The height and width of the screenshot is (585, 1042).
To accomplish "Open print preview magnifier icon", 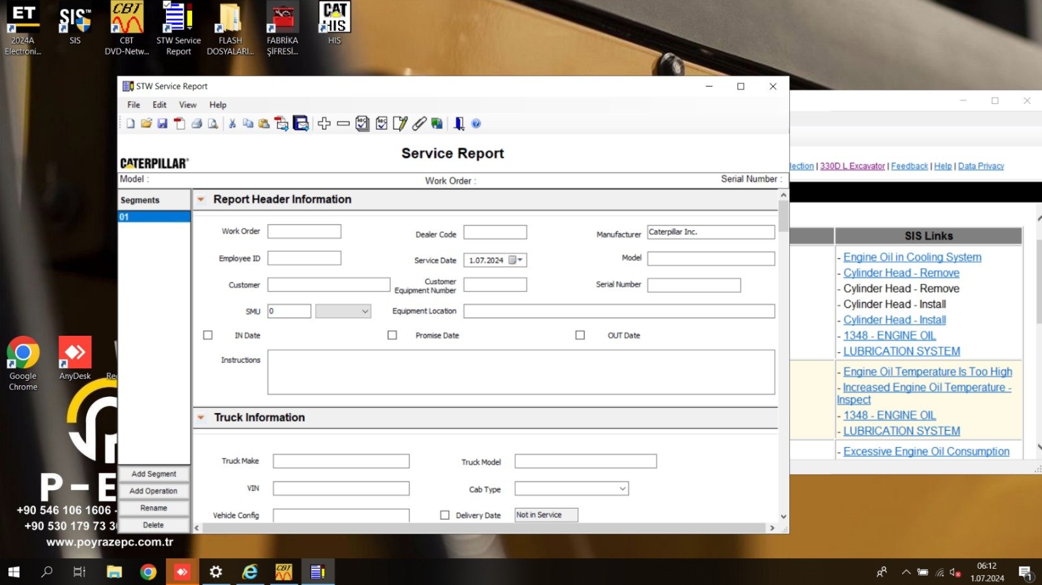I will 213,124.
